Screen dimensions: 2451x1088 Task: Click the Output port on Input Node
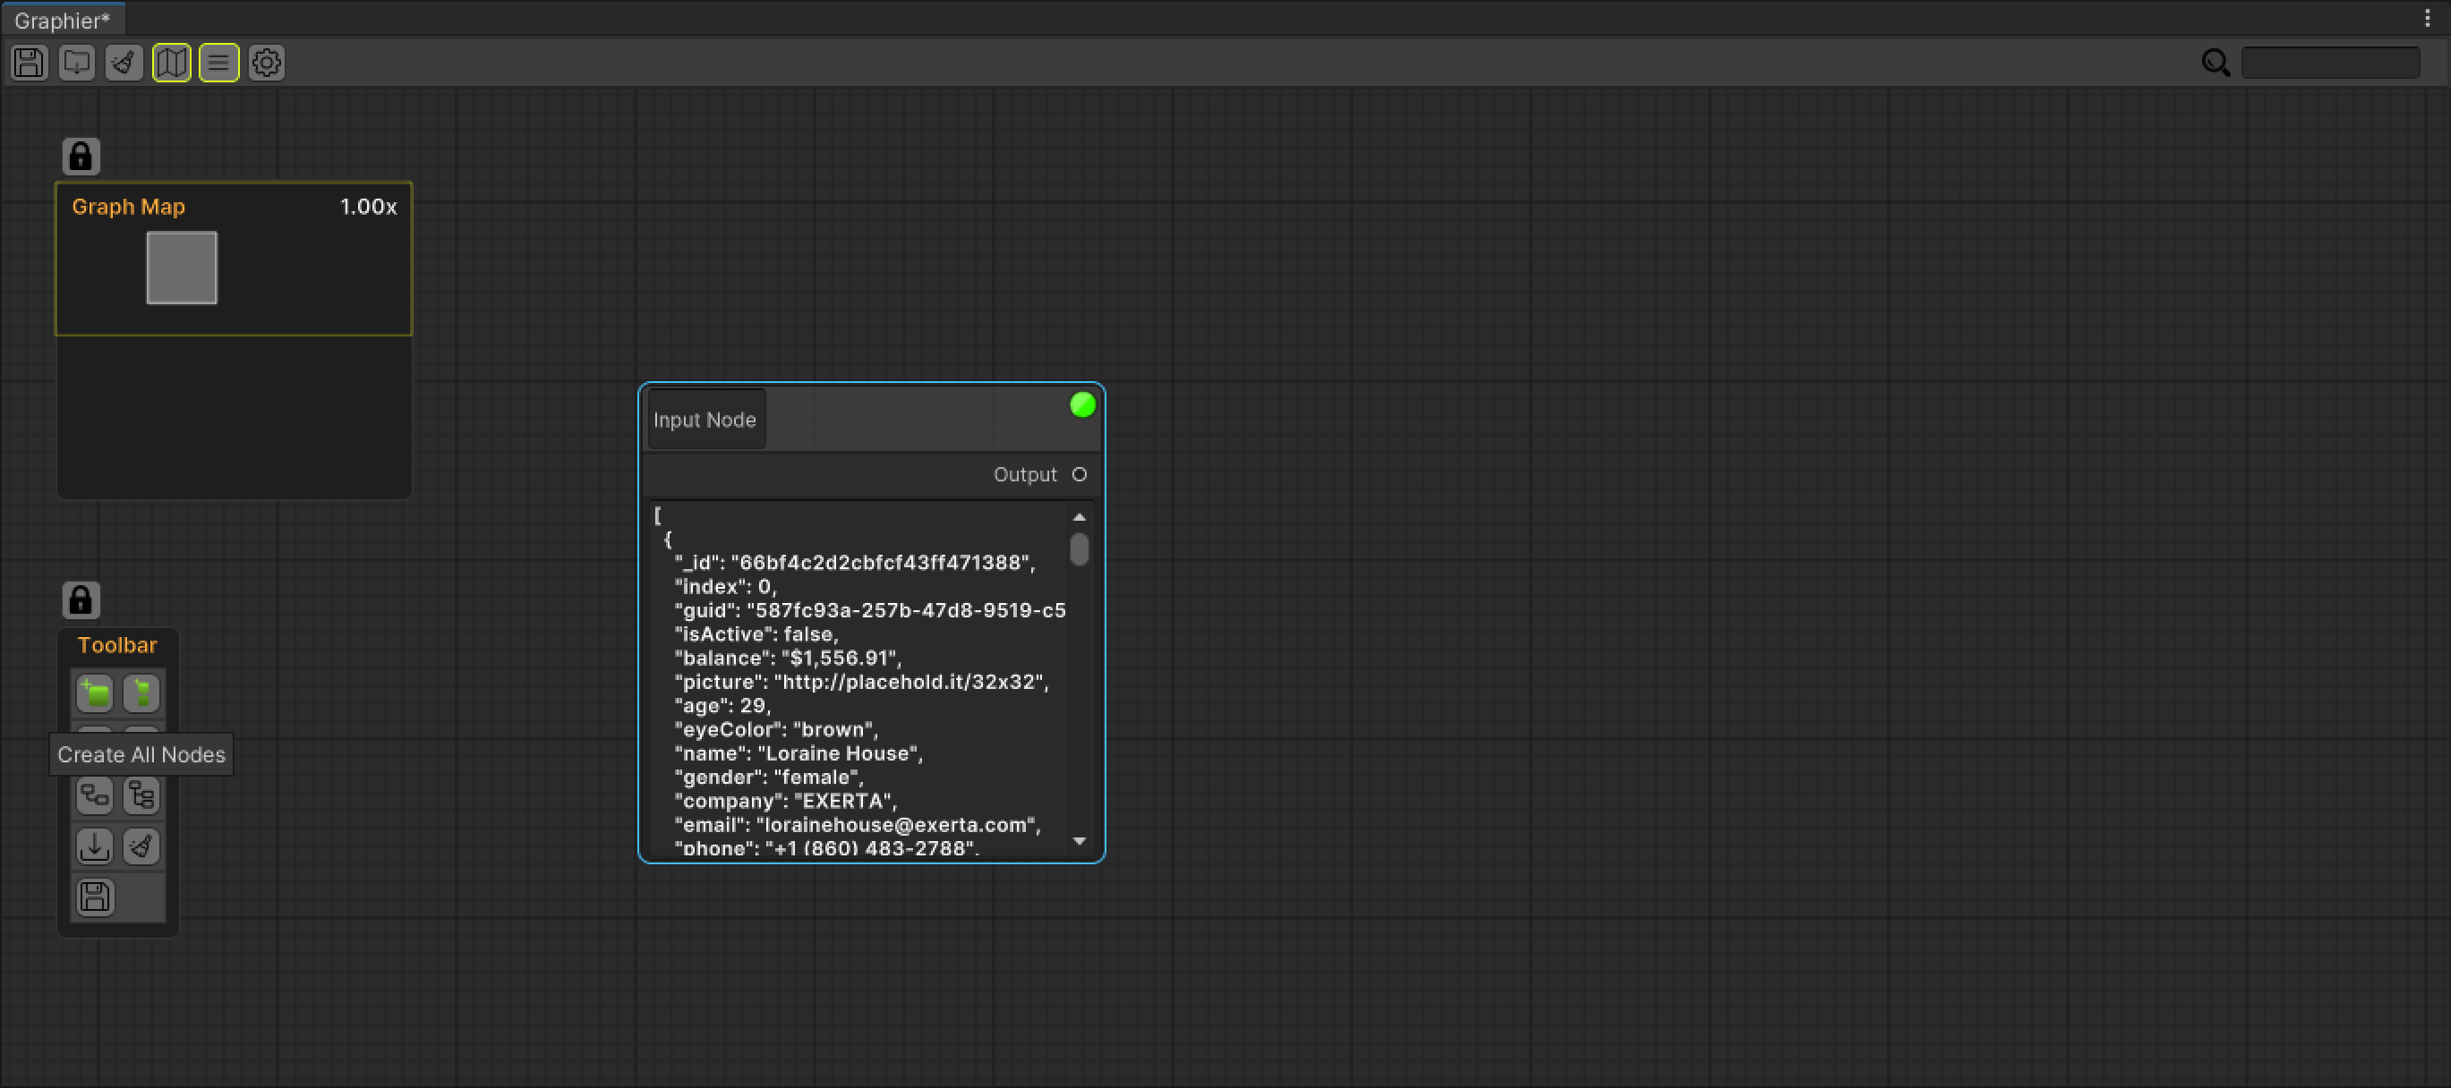(x=1080, y=473)
